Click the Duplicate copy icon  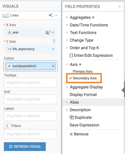click(72, 118)
